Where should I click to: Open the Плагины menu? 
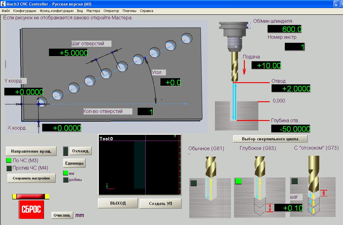129,11
